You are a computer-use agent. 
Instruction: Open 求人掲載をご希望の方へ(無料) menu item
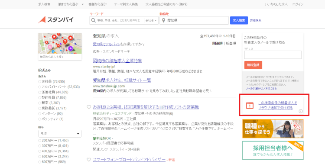pos(166,4)
